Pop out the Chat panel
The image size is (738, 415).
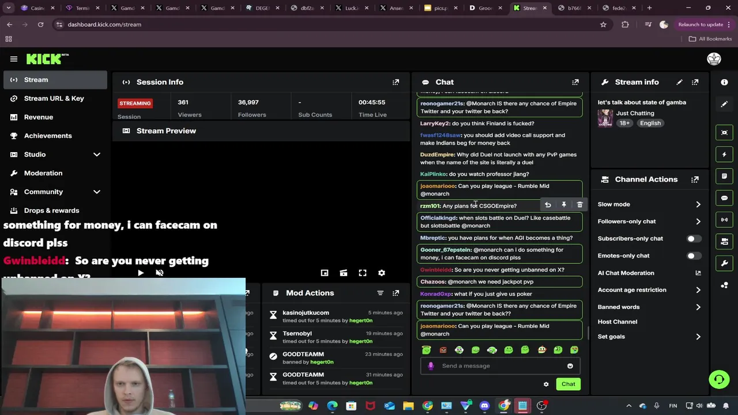click(x=575, y=82)
